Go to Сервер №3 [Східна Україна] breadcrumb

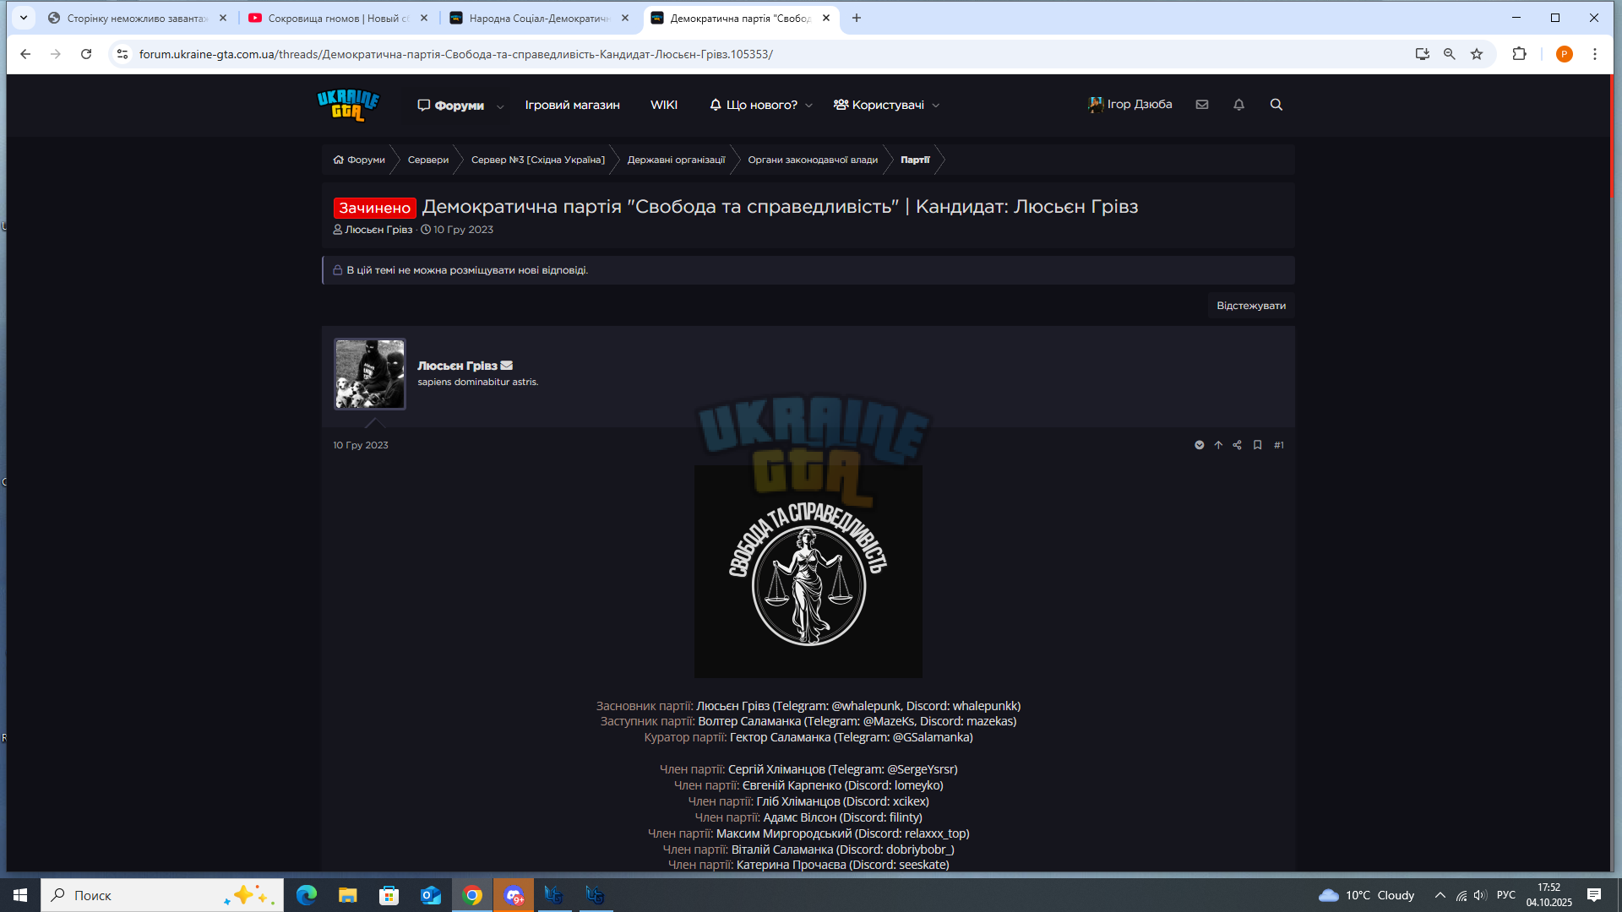(538, 160)
